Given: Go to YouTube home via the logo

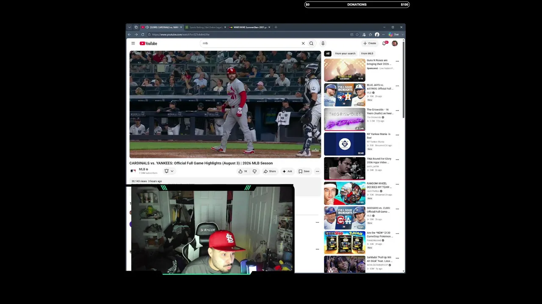Looking at the screenshot, I should pyautogui.click(x=148, y=43).
